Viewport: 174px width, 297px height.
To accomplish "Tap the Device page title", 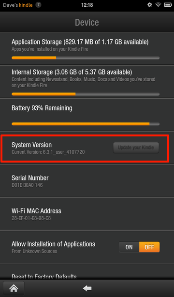I will (x=87, y=22).
